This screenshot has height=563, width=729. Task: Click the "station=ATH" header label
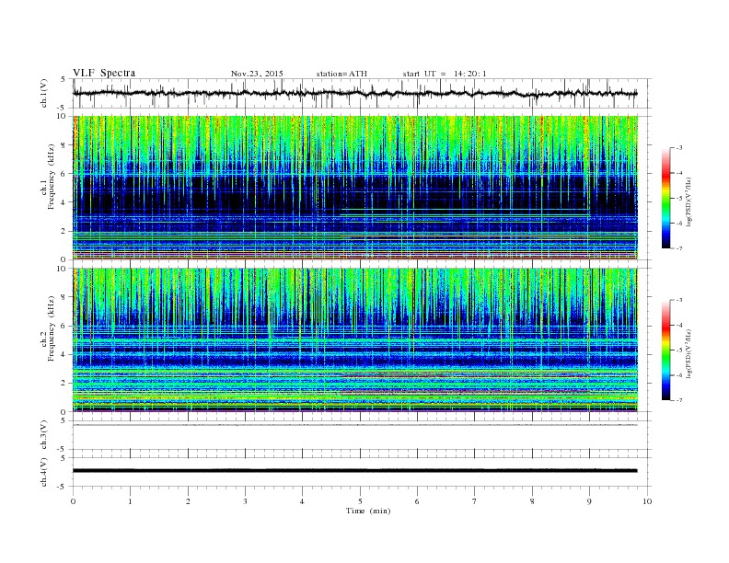click(341, 74)
